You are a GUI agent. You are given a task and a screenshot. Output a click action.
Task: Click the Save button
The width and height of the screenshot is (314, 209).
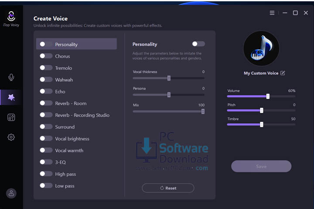[x=261, y=166]
